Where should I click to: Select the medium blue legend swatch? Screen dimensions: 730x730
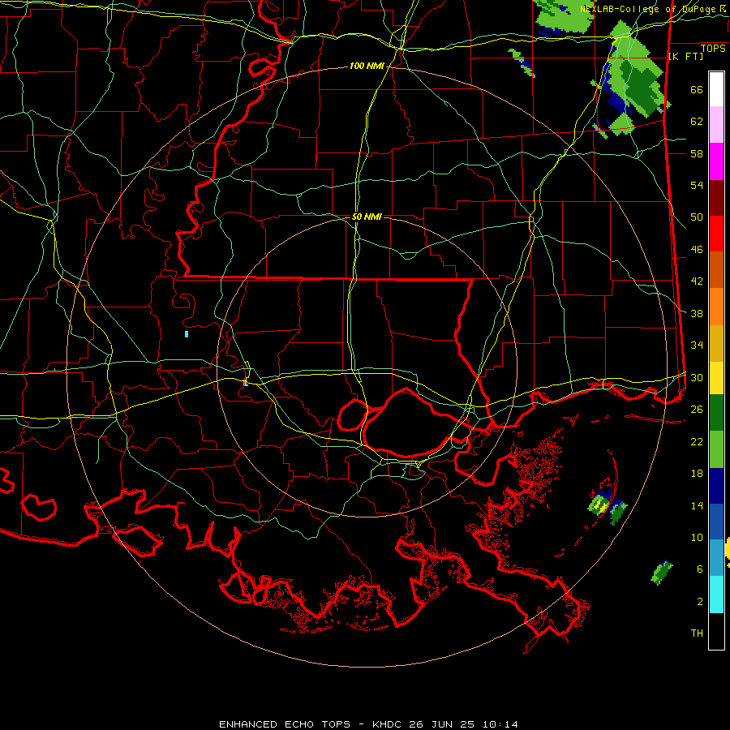click(716, 522)
